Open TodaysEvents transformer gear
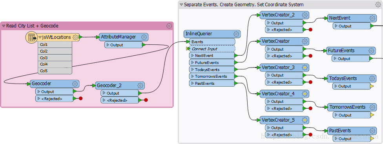 coord(372,78)
